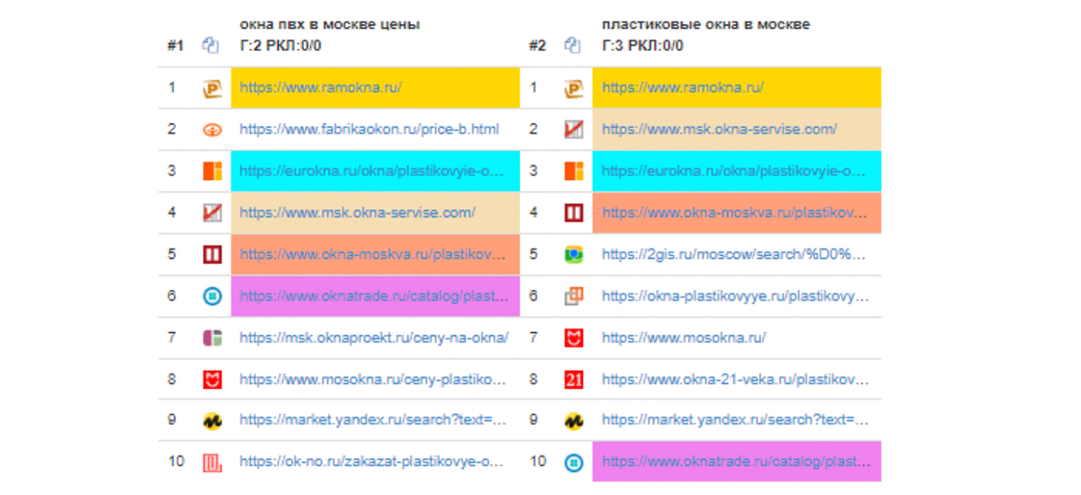Click mosokna favicon in column #1 row 8
This screenshot has height=495, width=1081.
coord(213,379)
